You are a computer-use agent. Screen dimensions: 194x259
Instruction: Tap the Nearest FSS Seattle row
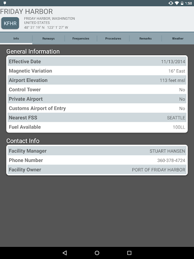click(97, 117)
